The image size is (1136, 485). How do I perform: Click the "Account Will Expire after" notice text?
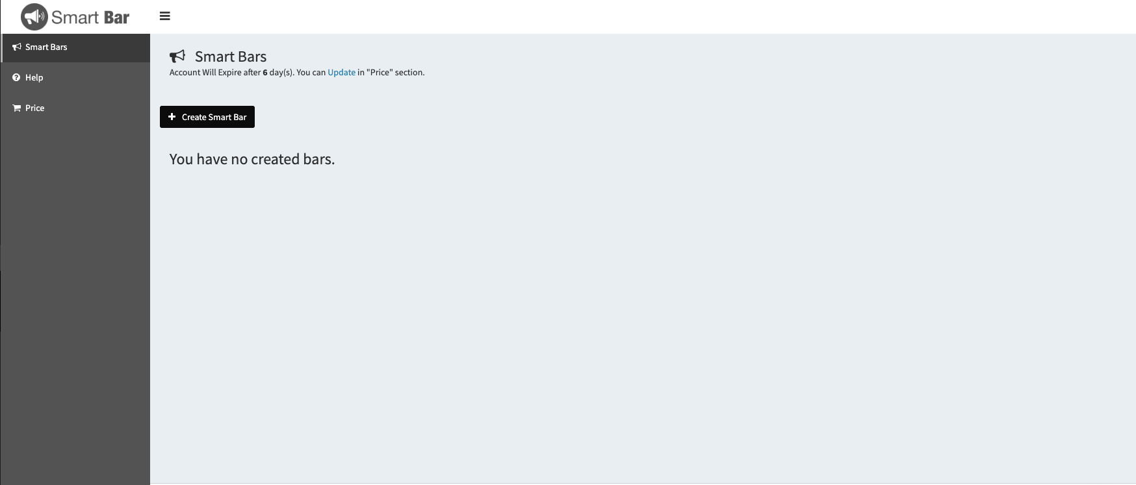point(214,73)
